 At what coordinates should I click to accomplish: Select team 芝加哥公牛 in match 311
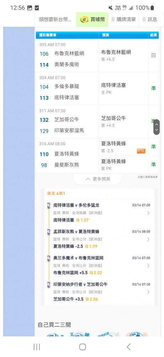(67, 120)
